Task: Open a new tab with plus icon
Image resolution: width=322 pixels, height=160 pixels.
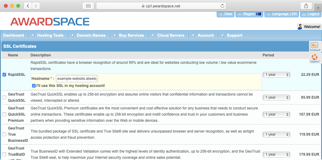Action: click(318, 8)
